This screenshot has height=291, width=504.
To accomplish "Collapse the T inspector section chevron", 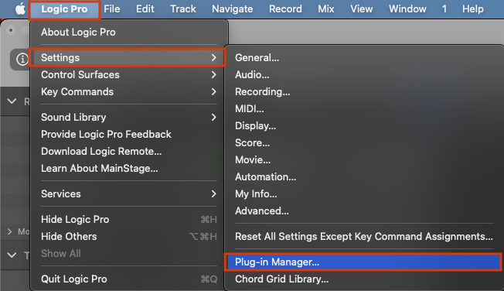I will click(x=12, y=255).
